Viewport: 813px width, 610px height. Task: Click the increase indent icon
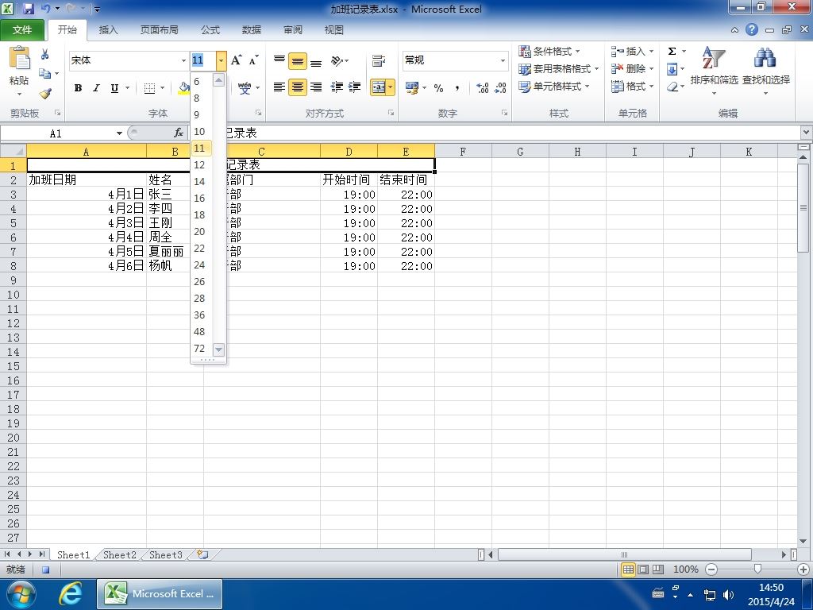click(x=355, y=87)
